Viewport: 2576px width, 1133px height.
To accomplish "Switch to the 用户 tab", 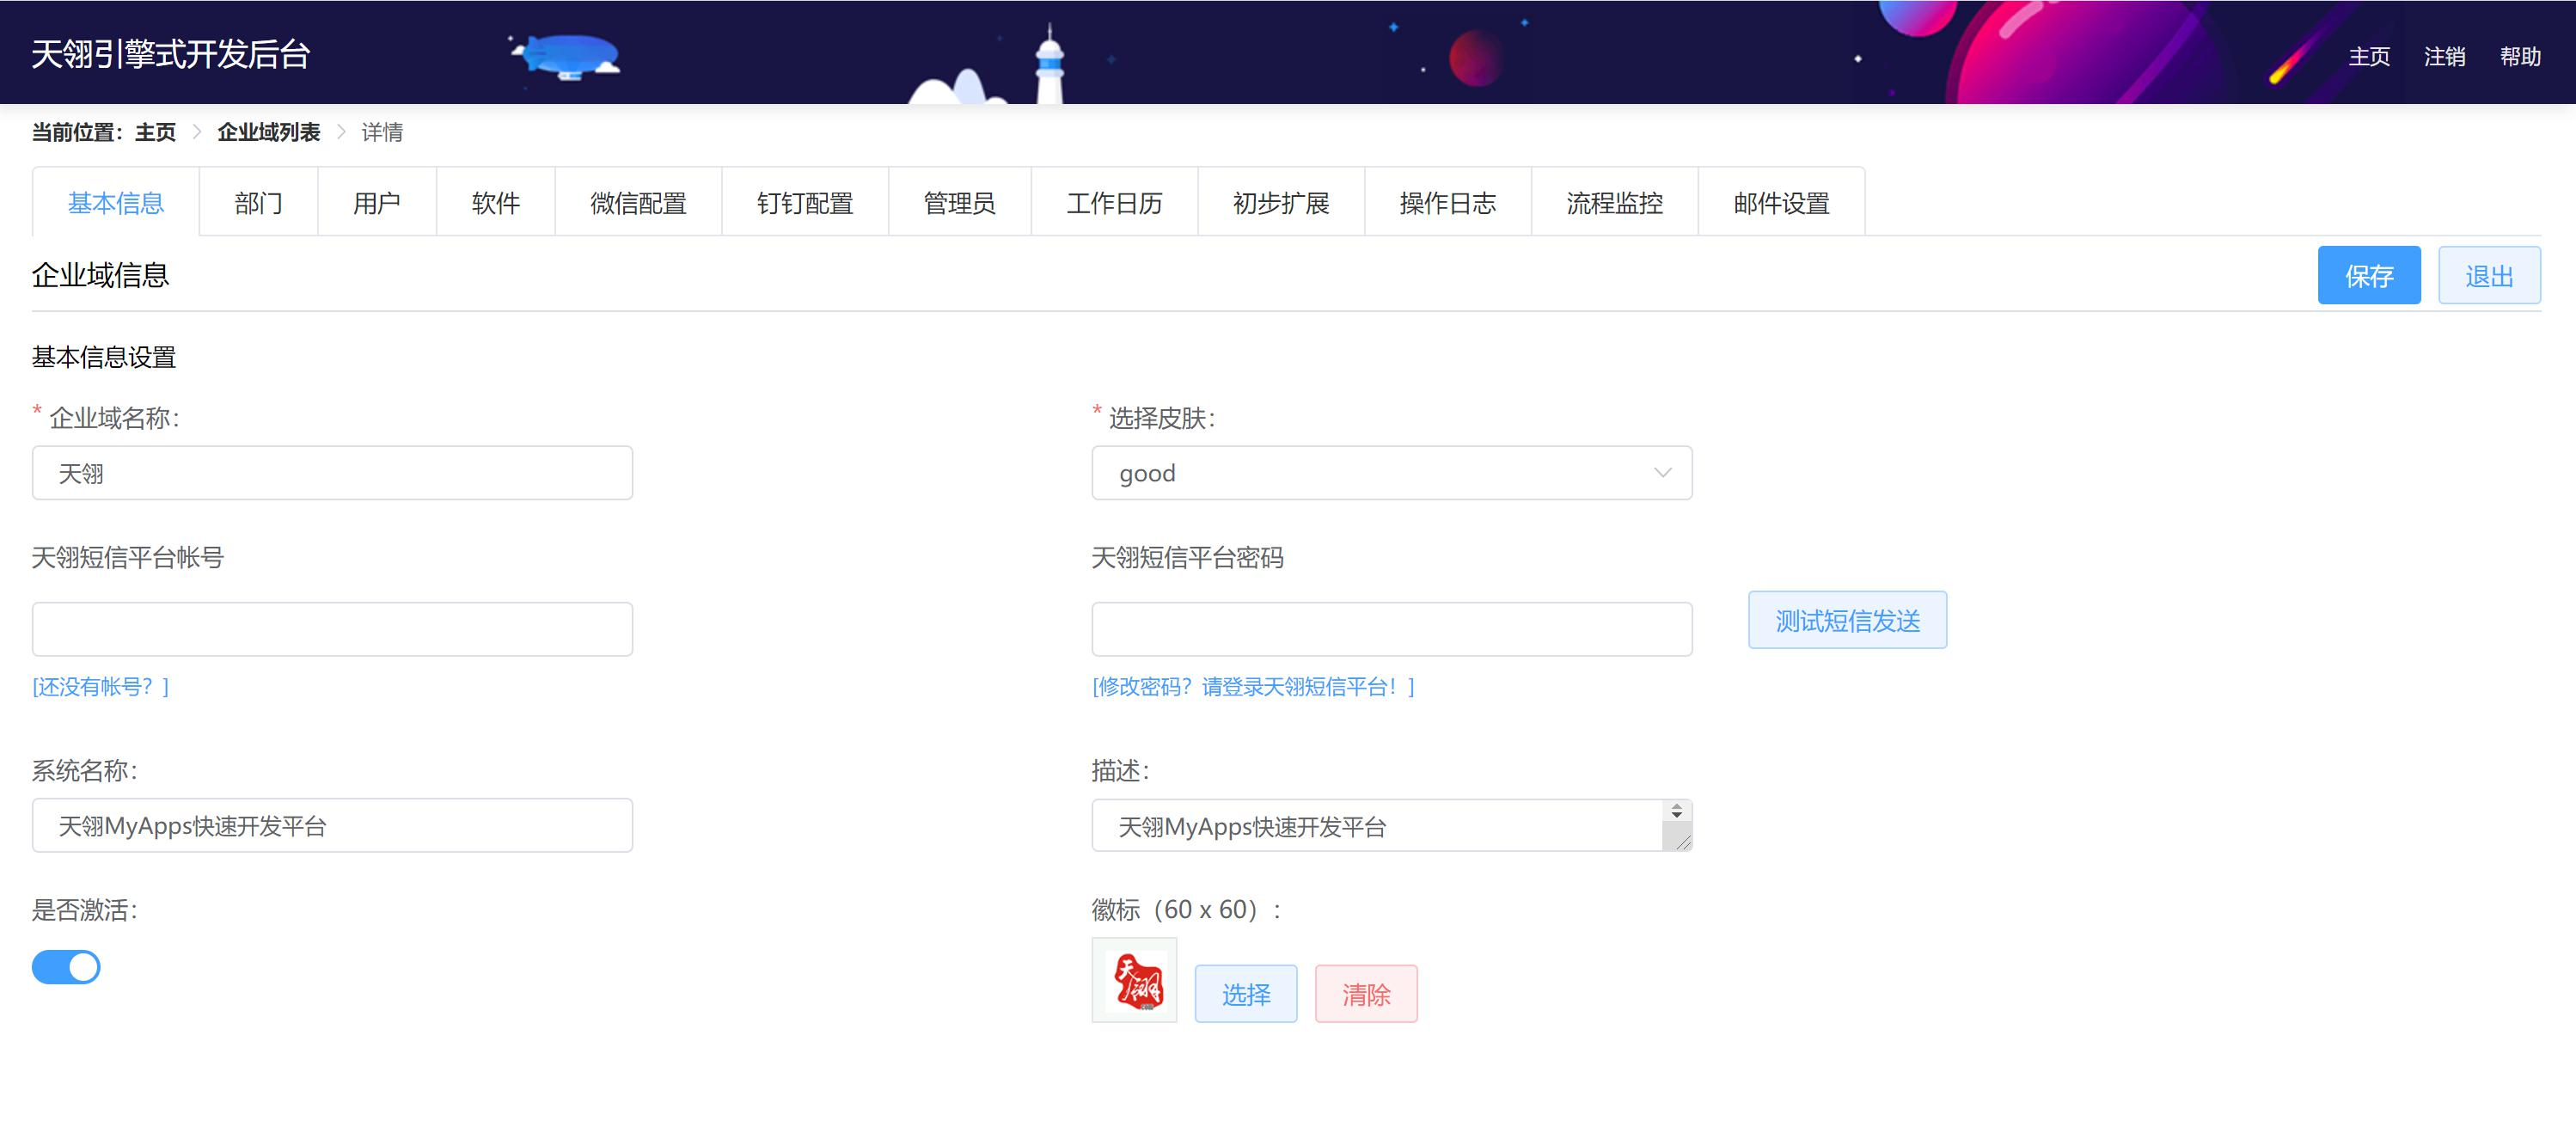I will click(376, 203).
